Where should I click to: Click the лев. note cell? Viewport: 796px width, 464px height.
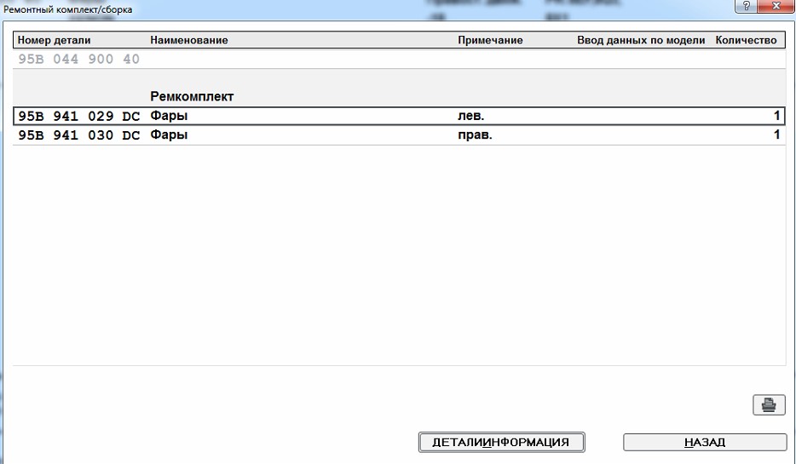pos(471,116)
